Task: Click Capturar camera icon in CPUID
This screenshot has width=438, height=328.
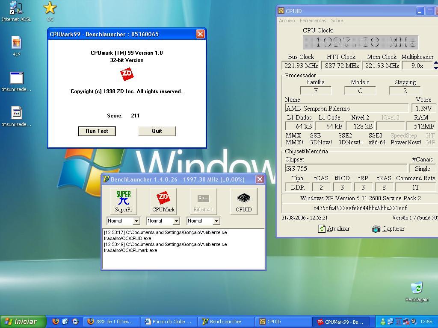Action: 376,229
